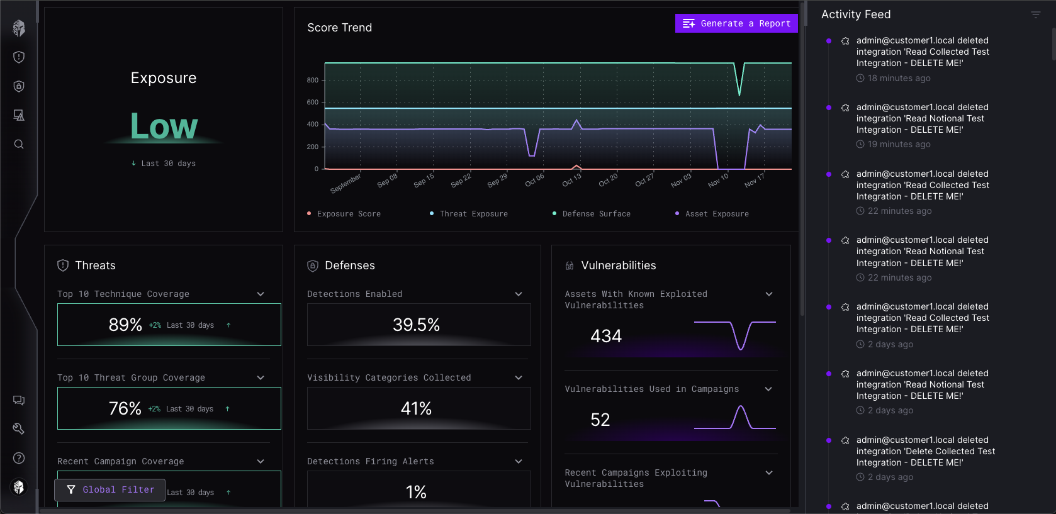Click the spartan helmet logo at top
1056x514 pixels.
coord(19,28)
